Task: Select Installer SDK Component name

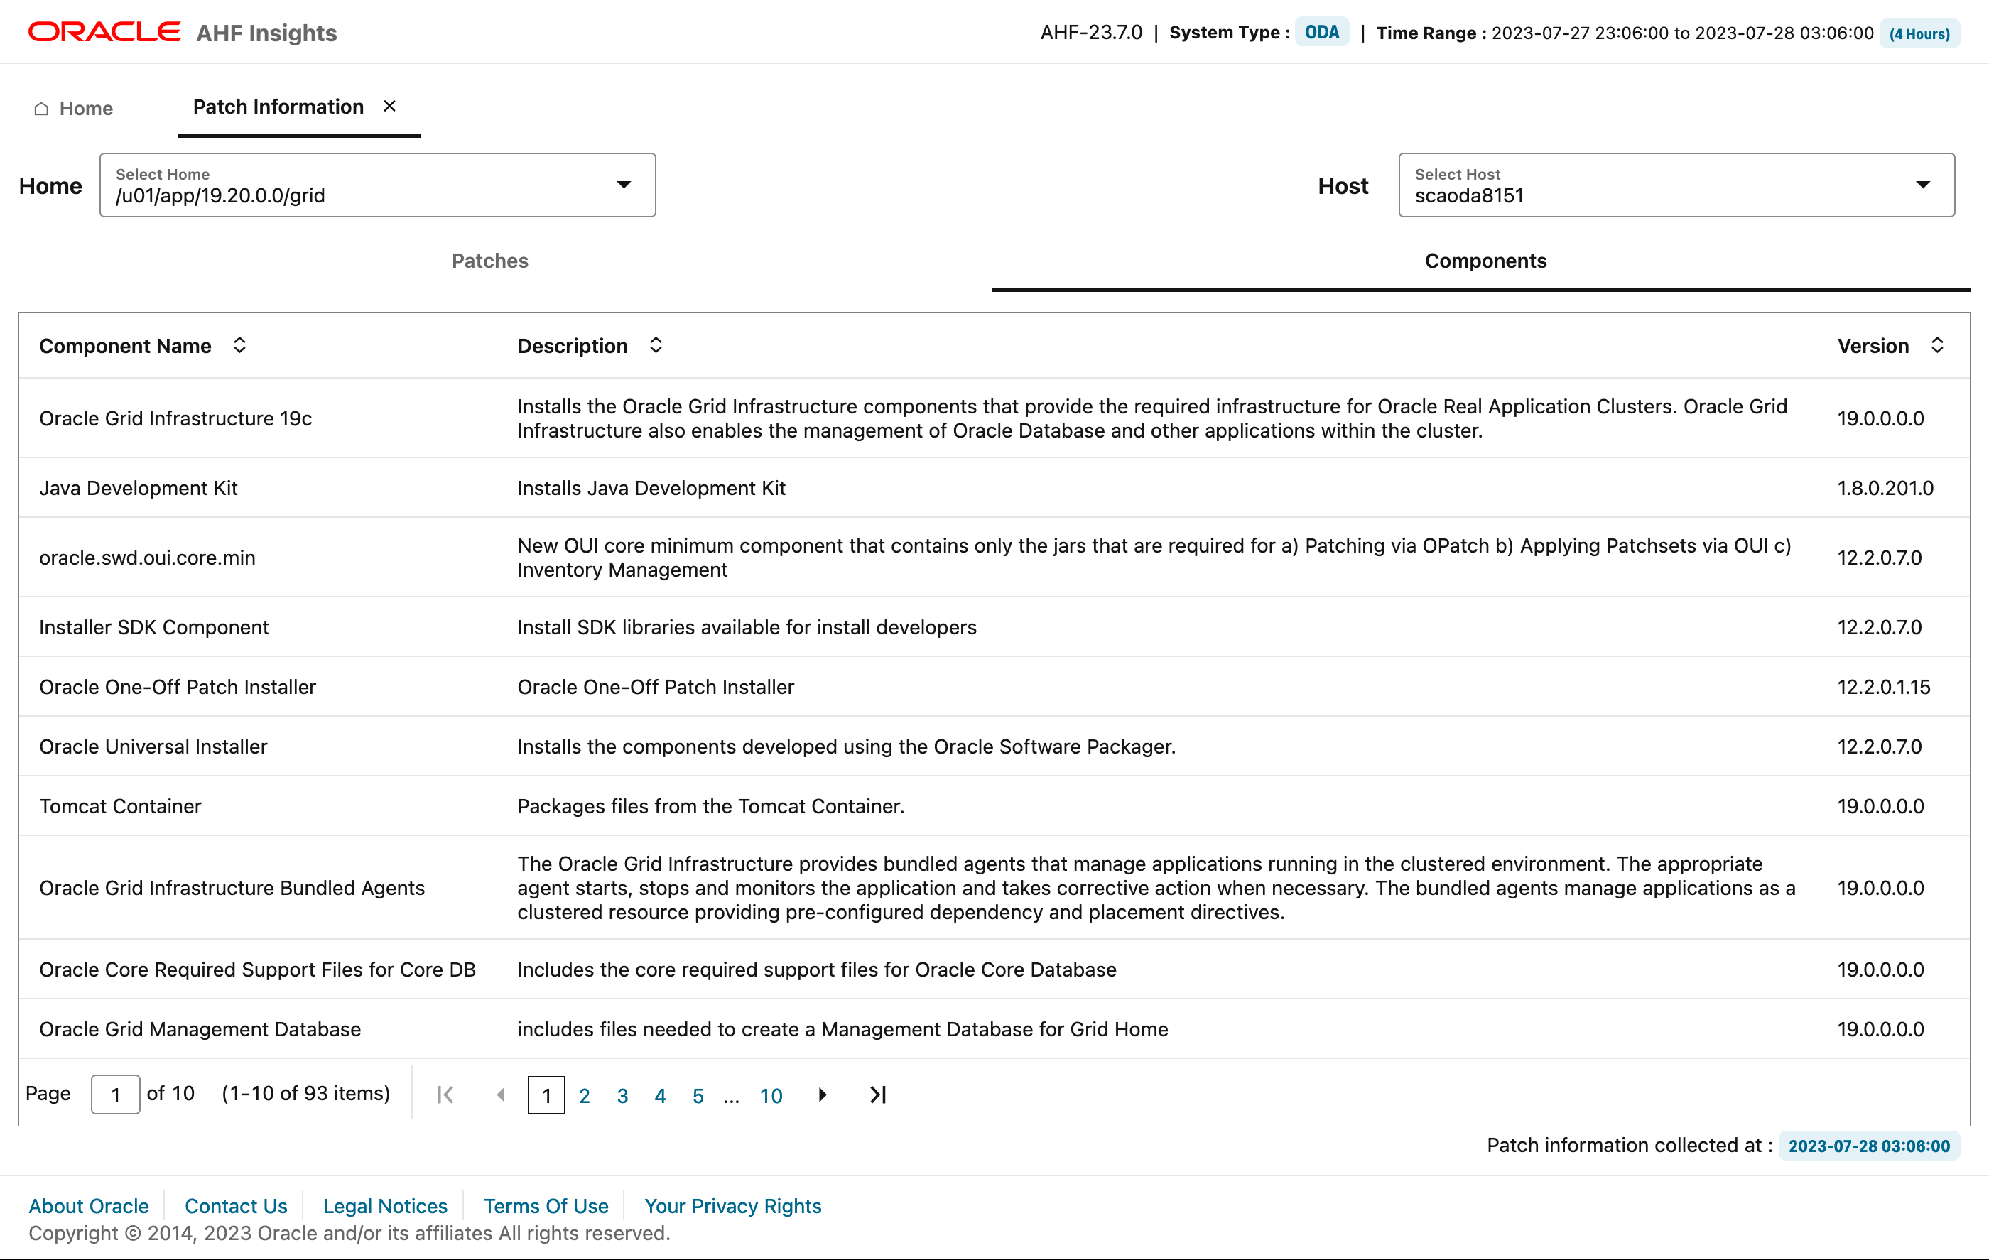Action: [154, 628]
